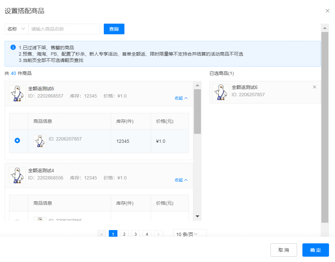Jump to page 4 of product list
The height and width of the screenshot is (262, 335).
click(147, 234)
